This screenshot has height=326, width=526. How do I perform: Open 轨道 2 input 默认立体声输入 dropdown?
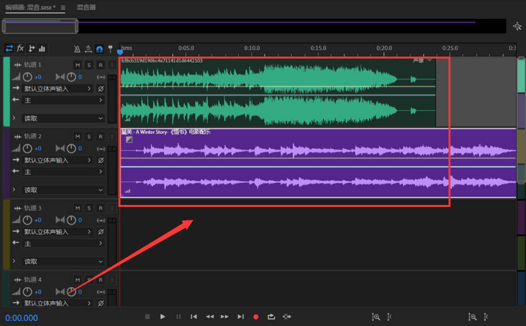58,160
